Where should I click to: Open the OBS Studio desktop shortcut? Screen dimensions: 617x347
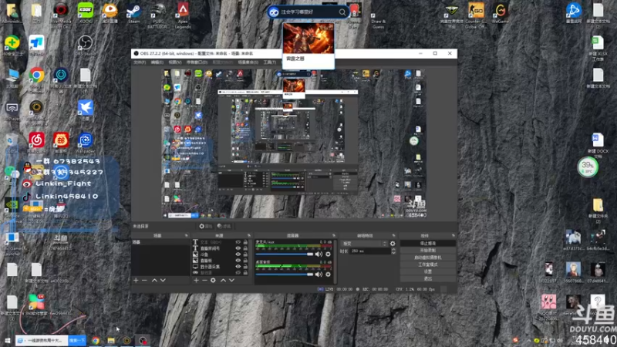click(85, 45)
